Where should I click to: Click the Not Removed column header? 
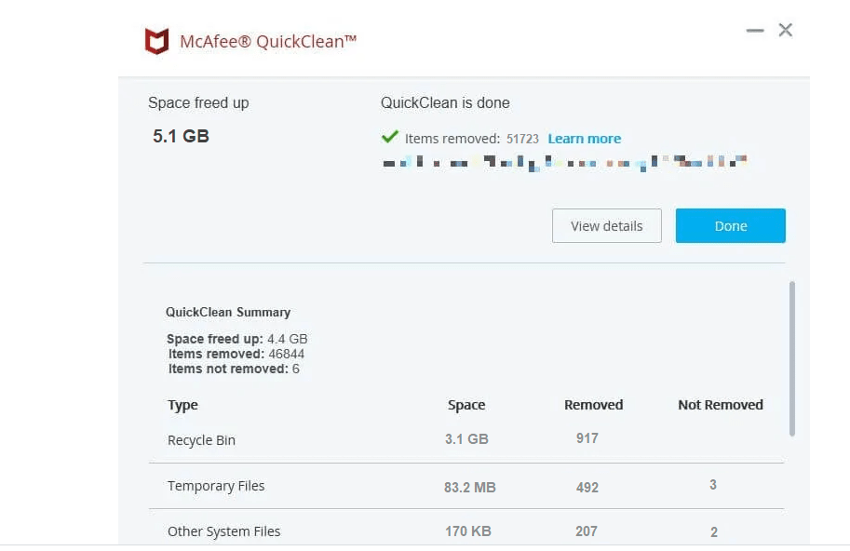pos(720,405)
